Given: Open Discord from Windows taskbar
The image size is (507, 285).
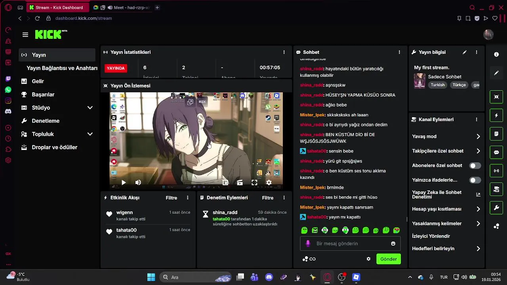Looking at the screenshot, I should (x=269, y=277).
